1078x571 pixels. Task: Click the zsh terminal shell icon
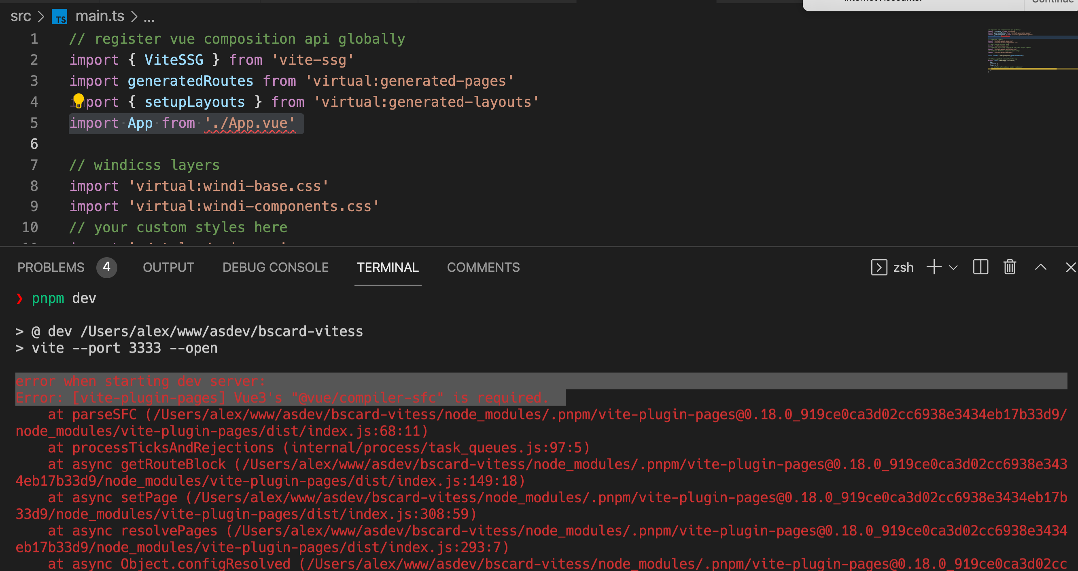(879, 267)
